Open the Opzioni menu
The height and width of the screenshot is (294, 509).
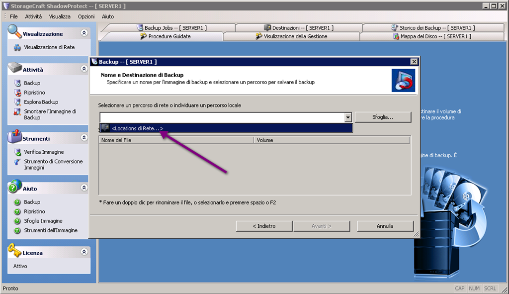86,16
